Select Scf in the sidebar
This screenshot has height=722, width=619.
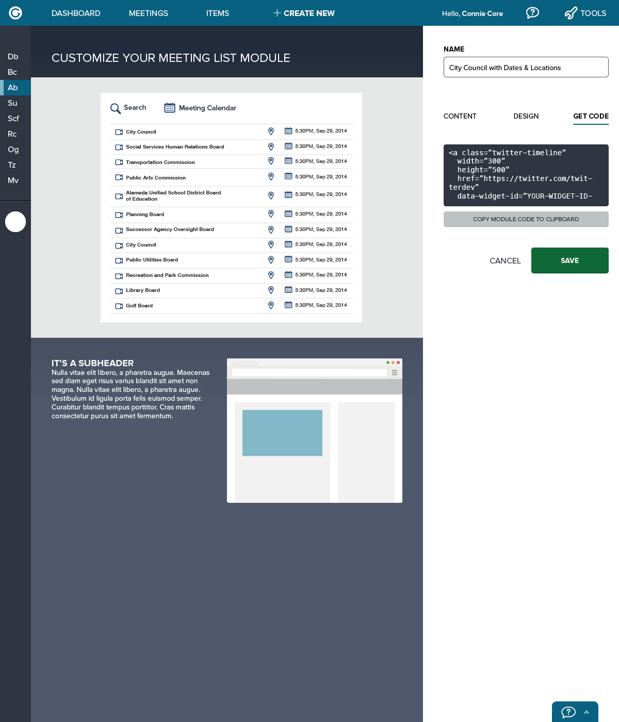pyautogui.click(x=13, y=119)
